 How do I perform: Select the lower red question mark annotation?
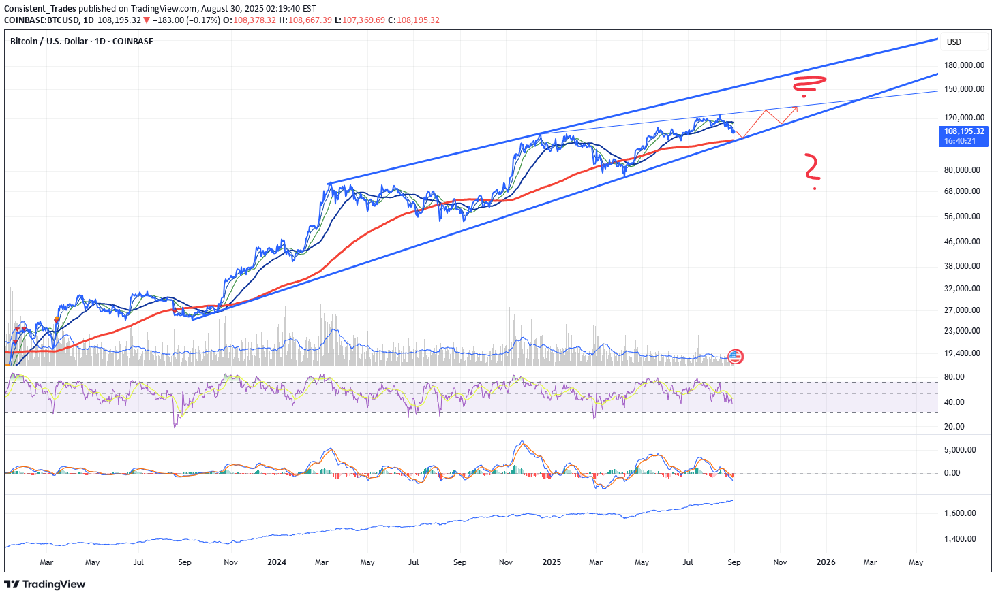811,165
